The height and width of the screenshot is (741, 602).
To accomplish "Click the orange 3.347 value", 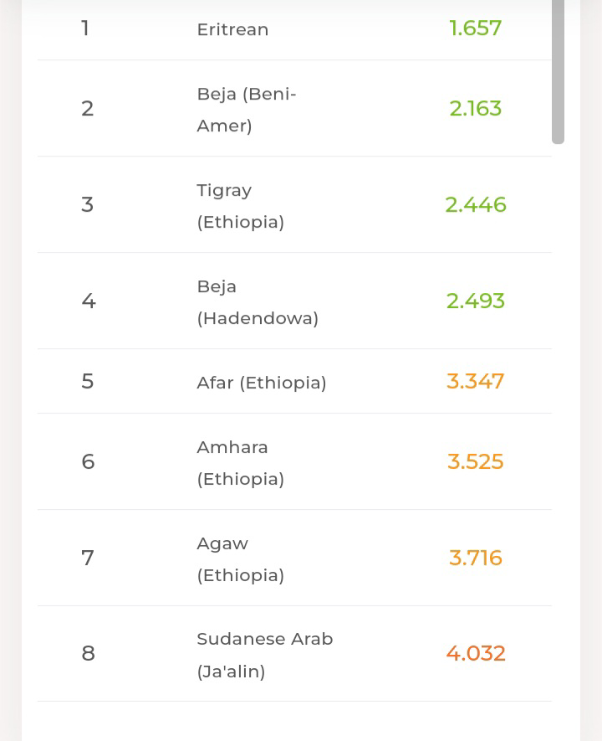I will (x=475, y=382).
